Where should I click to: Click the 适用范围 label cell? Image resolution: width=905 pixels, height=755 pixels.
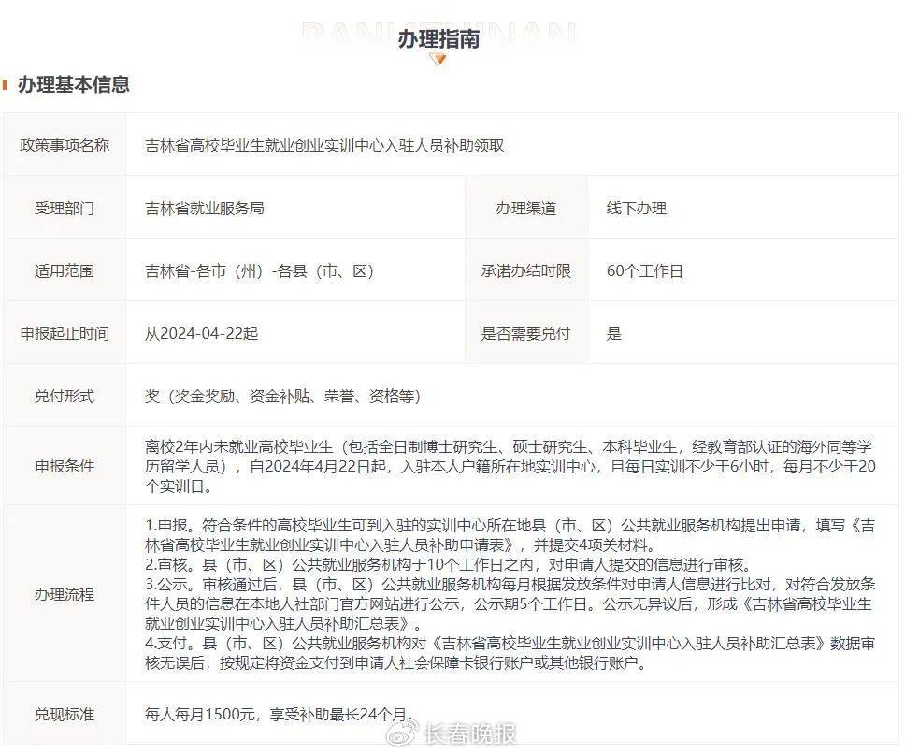click(65, 271)
